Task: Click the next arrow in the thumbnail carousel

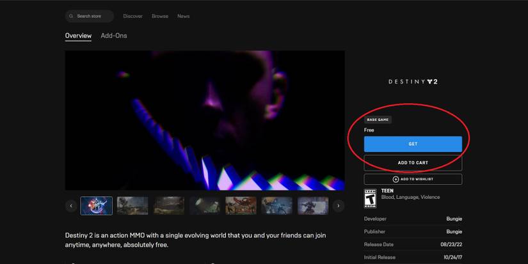Action: coord(339,206)
